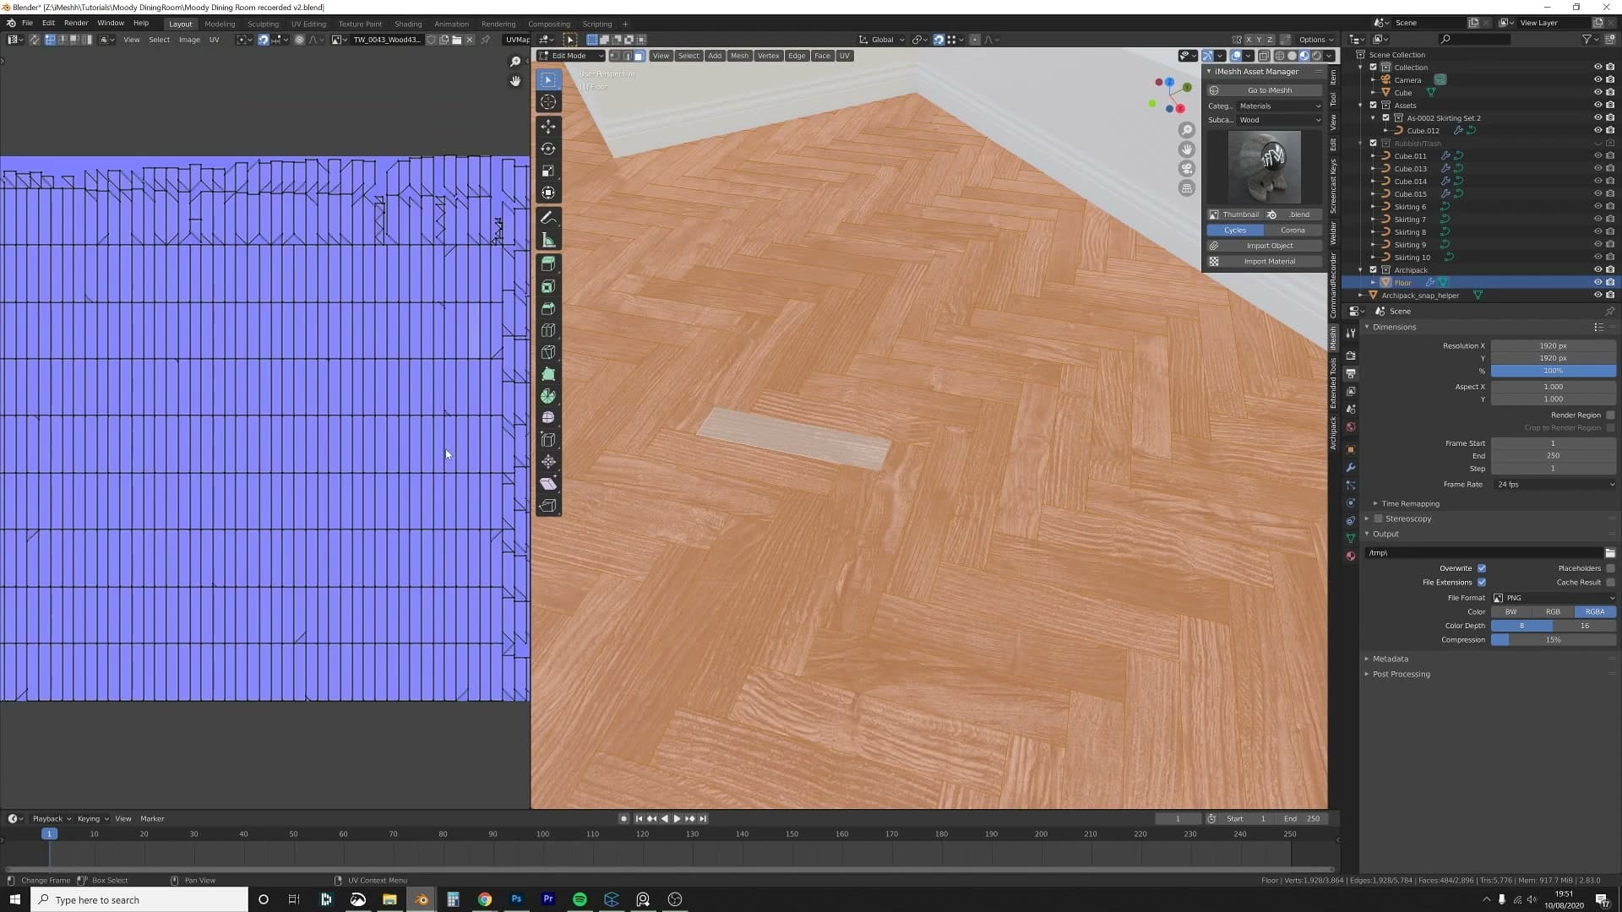The image size is (1622, 912).
Task: Open the Frame Rate 24 fps dropdown
Action: click(x=1554, y=485)
